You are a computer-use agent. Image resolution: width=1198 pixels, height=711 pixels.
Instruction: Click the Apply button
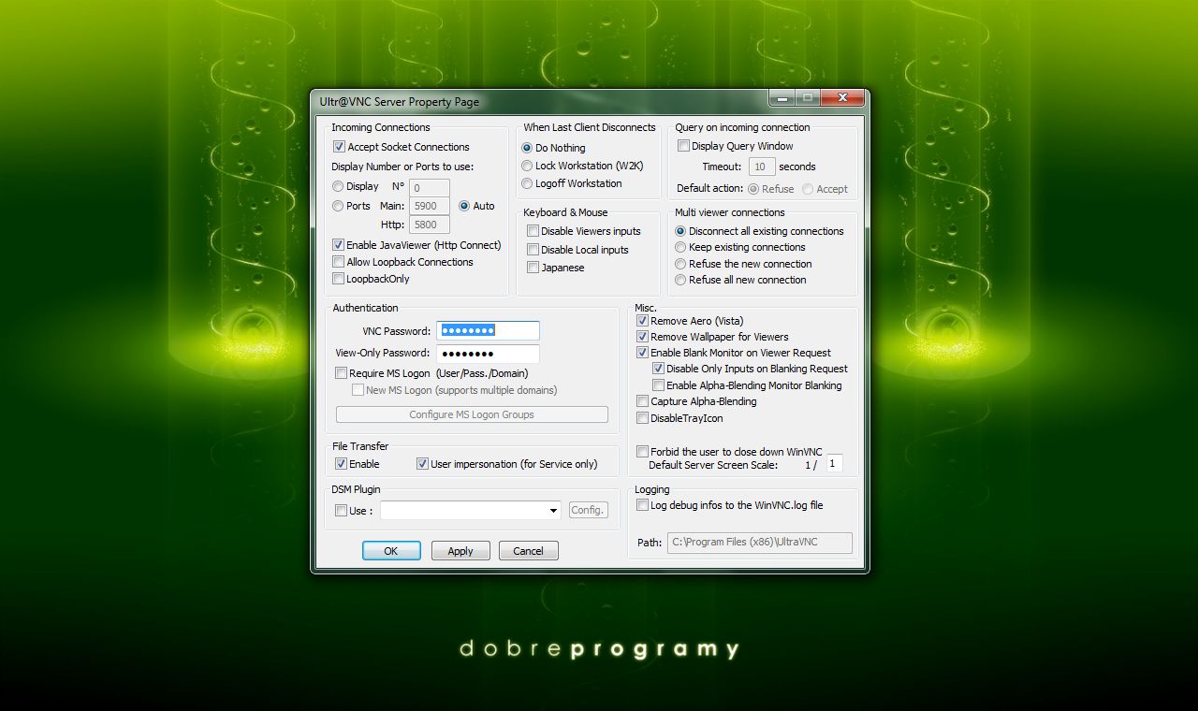(x=460, y=551)
